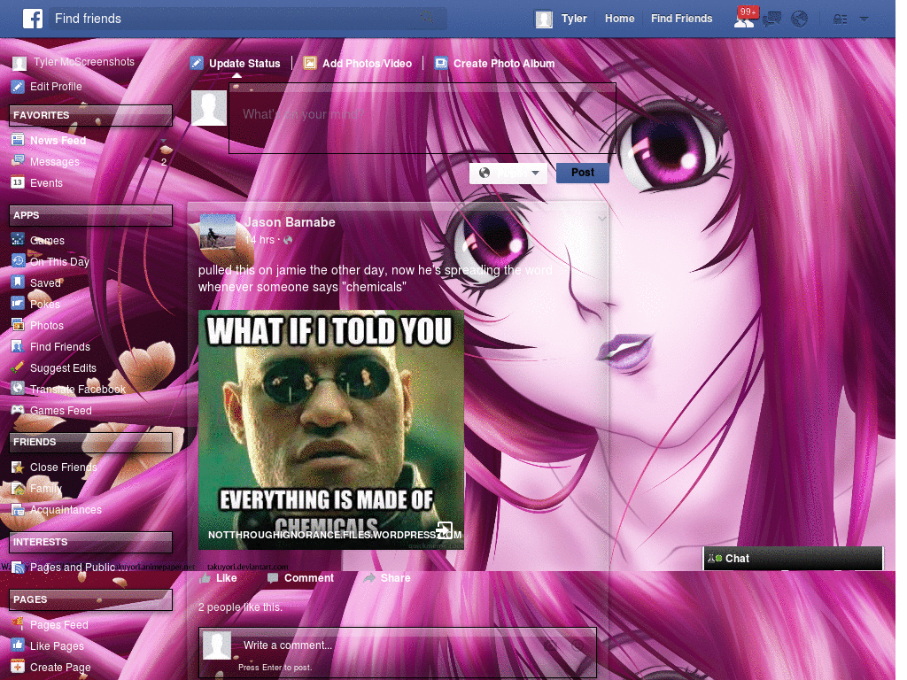Open the Like Pages thumbs-up icon
Viewport: 907px width, 680px height.
[x=18, y=645]
